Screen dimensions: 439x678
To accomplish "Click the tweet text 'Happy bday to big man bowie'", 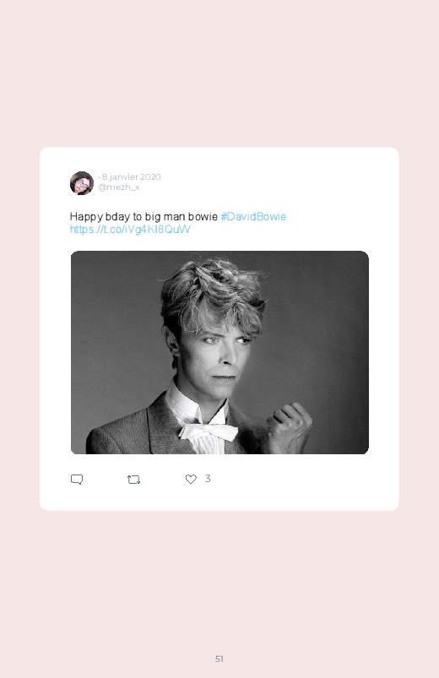I will pyautogui.click(x=144, y=216).
